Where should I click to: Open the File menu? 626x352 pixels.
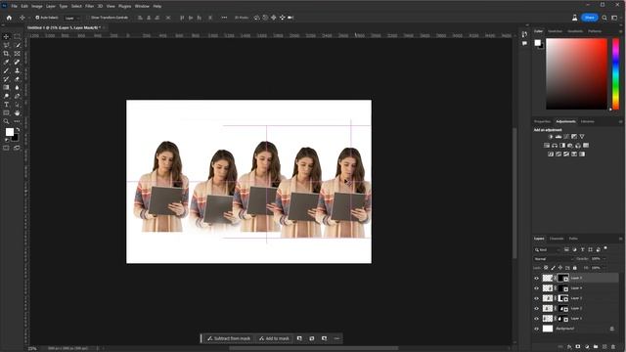click(14, 7)
